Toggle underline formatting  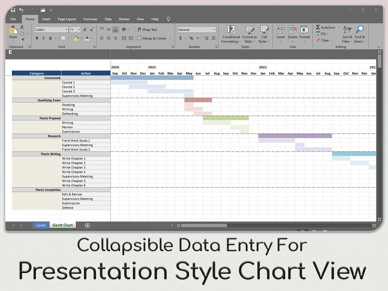[50, 38]
